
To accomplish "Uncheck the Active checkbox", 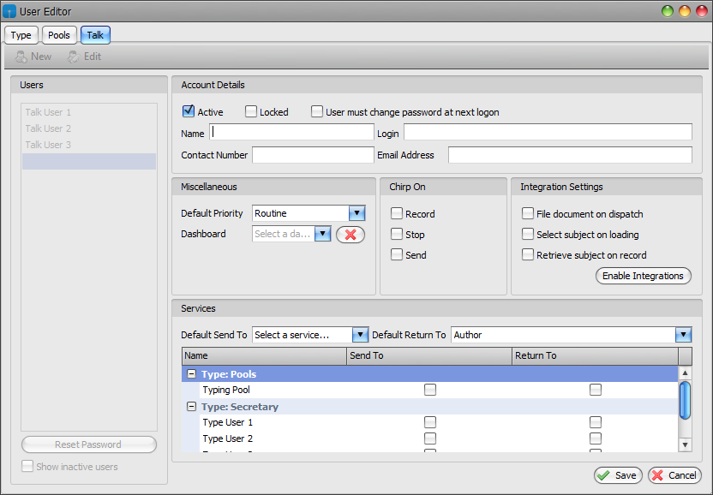I will tap(189, 111).
